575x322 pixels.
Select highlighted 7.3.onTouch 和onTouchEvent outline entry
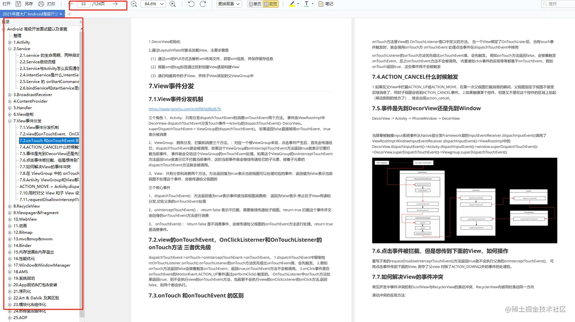click(x=49, y=141)
